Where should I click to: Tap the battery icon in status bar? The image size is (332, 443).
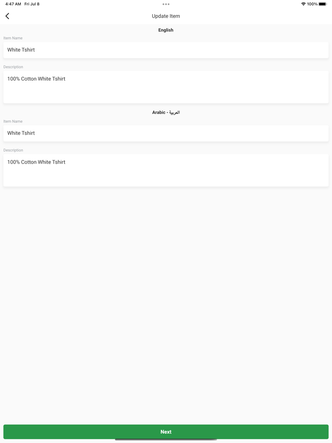tap(323, 4)
